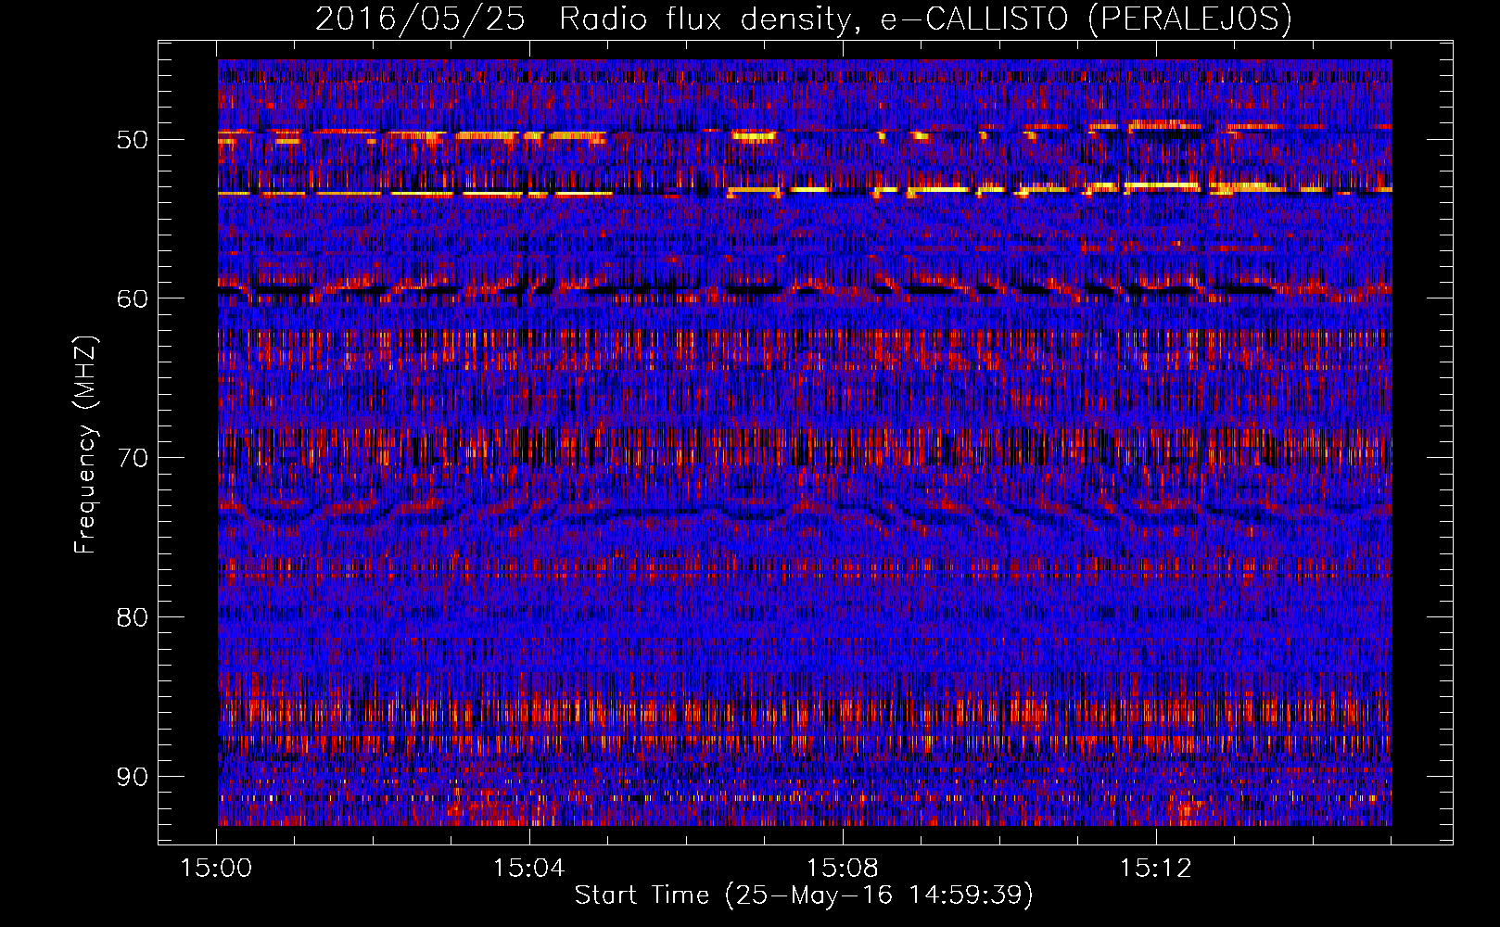Click the 15:00 time tick label
Image resolution: width=1500 pixels, height=927 pixels.
[217, 869]
